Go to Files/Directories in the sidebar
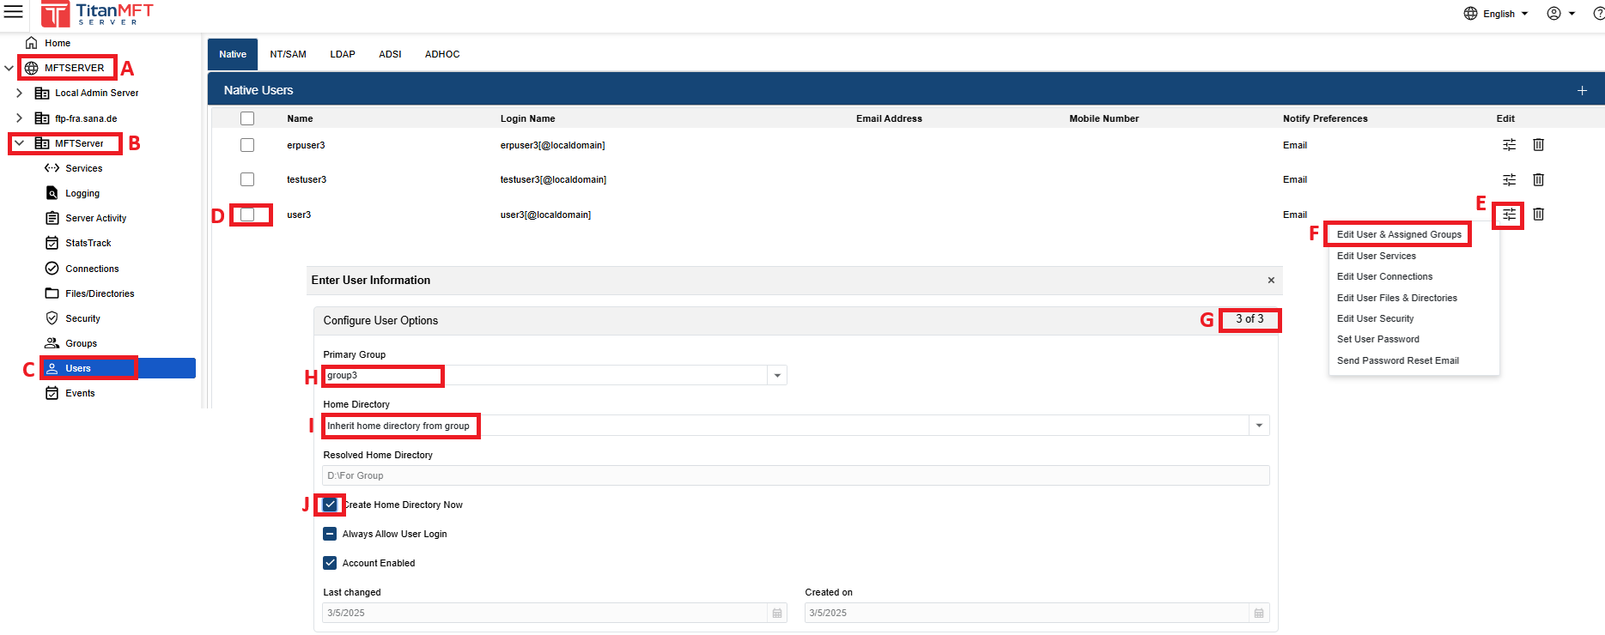1605x635 pixels. (x=100, y=293)
